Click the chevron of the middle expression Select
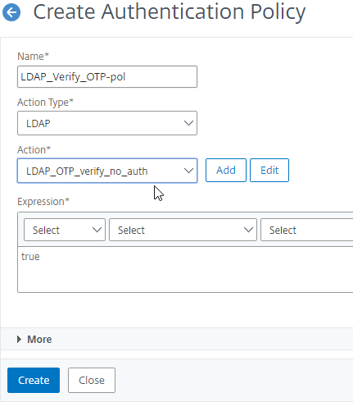 (248, 230)
